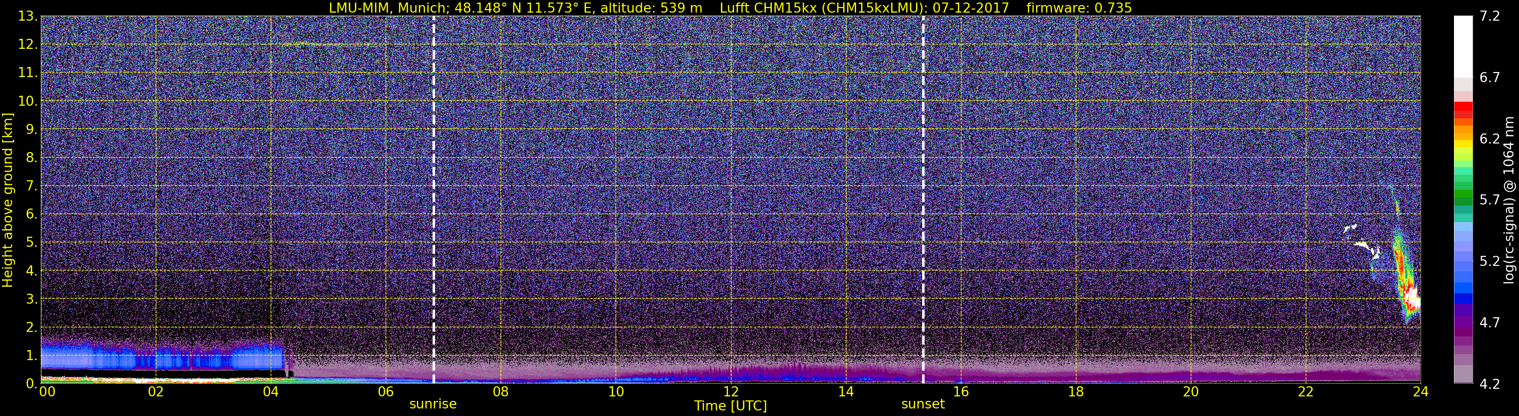Click height axis tick "3."
The height and width of the screenshot is (416, 1519).
coord(31,299)
